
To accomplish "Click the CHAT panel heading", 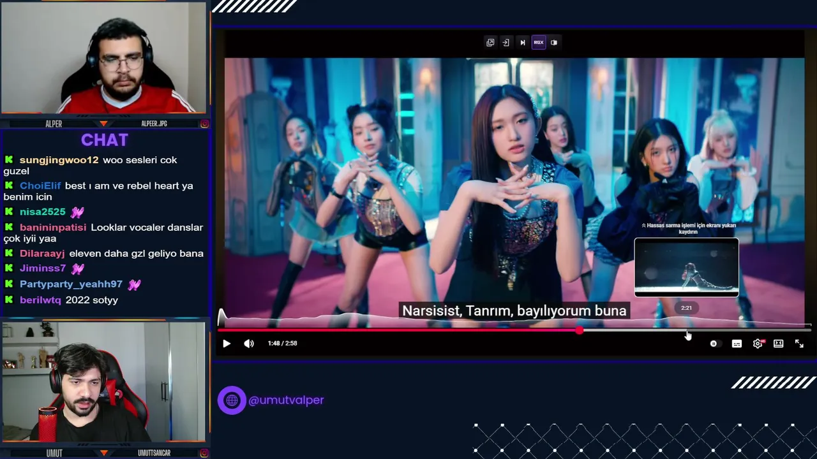I will pyautogui.click(x=105, y=140).
